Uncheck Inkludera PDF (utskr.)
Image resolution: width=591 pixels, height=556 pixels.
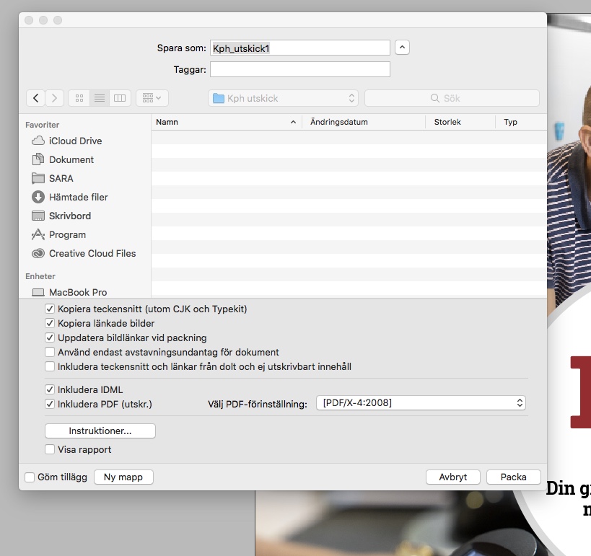[50, 404]
